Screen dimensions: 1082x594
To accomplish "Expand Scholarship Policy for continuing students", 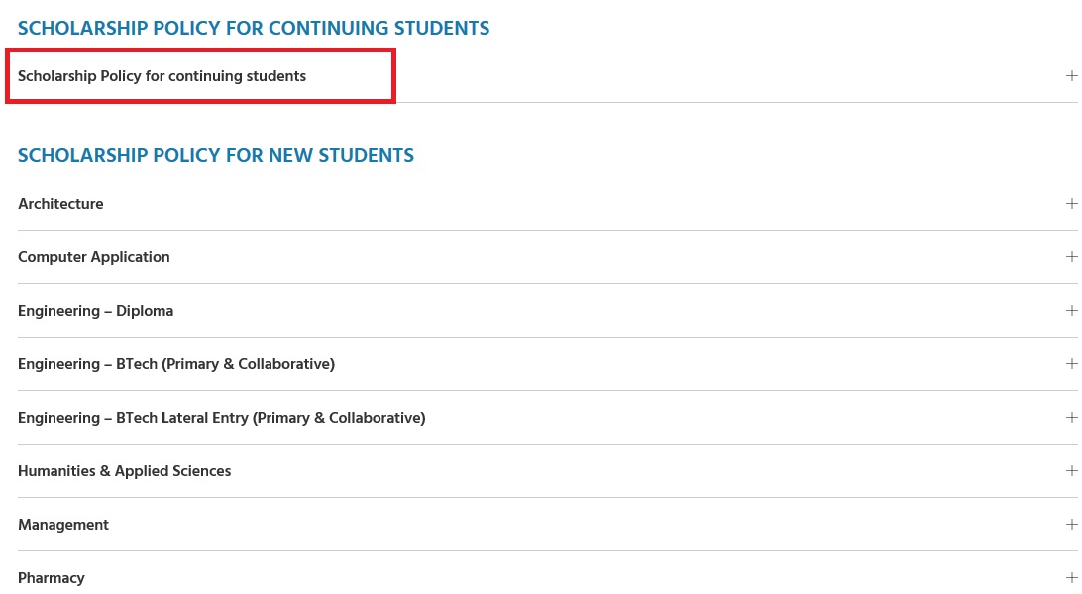I will 162,76.
